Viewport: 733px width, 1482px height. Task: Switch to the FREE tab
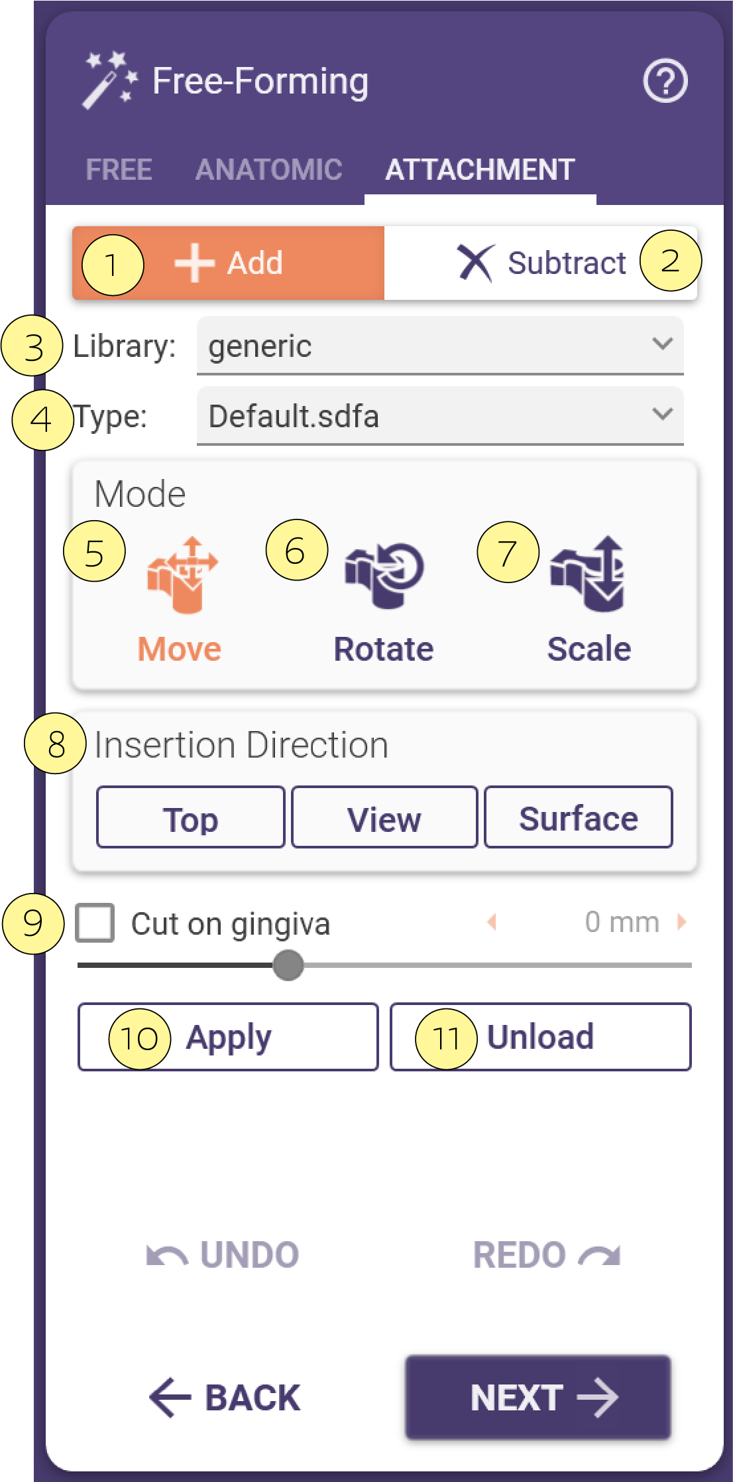pos(119,170)
